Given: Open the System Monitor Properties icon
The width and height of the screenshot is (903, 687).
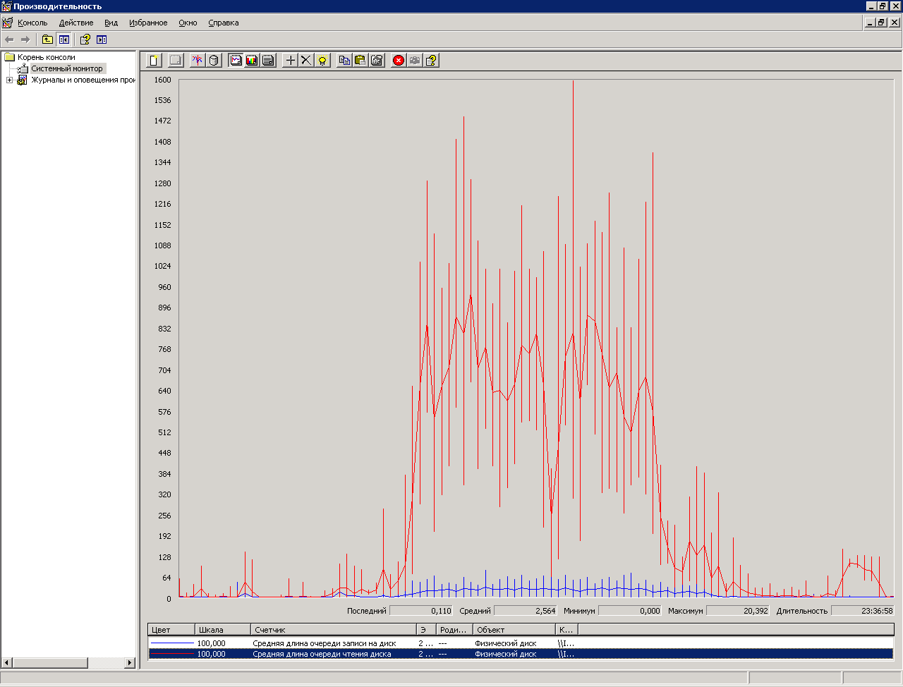Looking at the screenshot, I should click(377, 61).
